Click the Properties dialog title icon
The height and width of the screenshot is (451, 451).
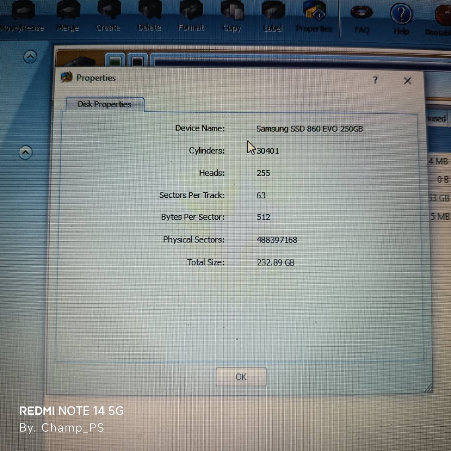click(67, 77)
